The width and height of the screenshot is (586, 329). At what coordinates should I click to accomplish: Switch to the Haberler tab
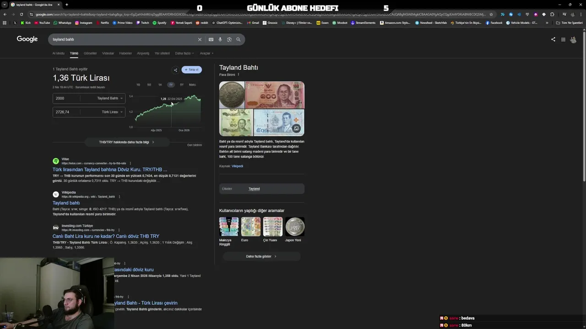click(x=125, y=53)
